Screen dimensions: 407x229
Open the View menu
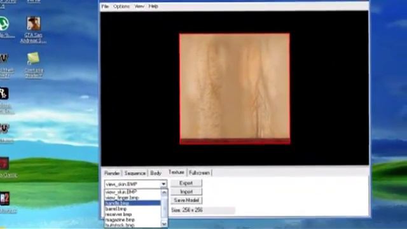[139, 6]
